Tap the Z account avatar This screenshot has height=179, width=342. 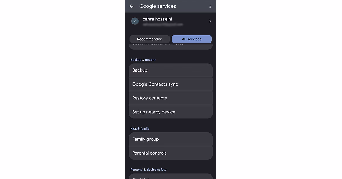[135, 21]
